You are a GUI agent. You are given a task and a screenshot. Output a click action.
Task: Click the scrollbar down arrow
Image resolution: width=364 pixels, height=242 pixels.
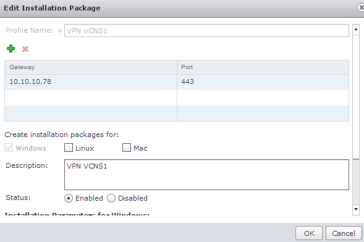[x=356, y=209]
